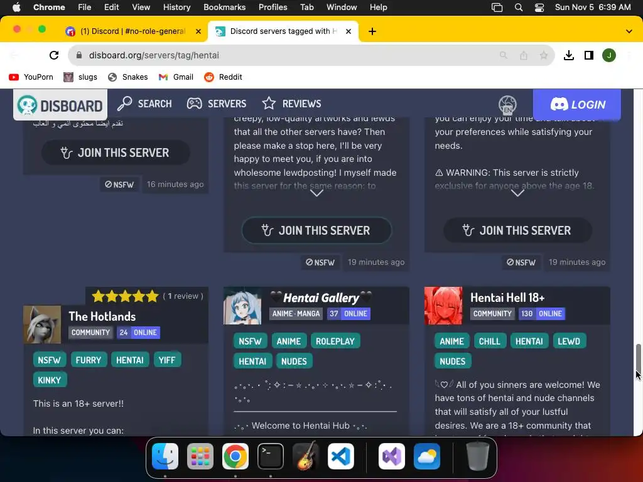Expand the tab search chevron in Chrome
This screenshot has width=643, height=482.
click(629, 31)
